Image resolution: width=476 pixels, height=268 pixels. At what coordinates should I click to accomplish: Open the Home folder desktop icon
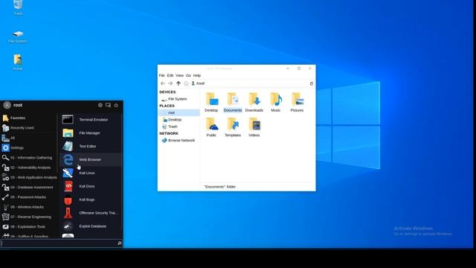[18, 63]
